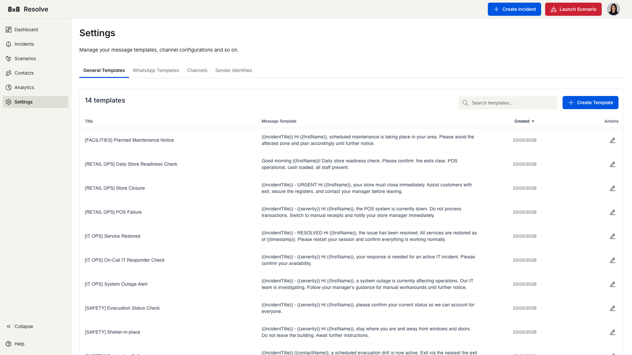The image size is (632, 355).
Task: Open the Channels tab
Action: tap(197, 70)
